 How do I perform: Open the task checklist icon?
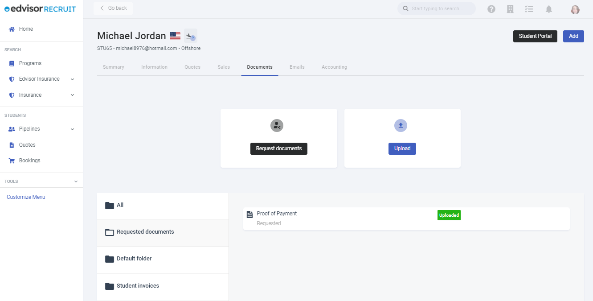point(529,9)
